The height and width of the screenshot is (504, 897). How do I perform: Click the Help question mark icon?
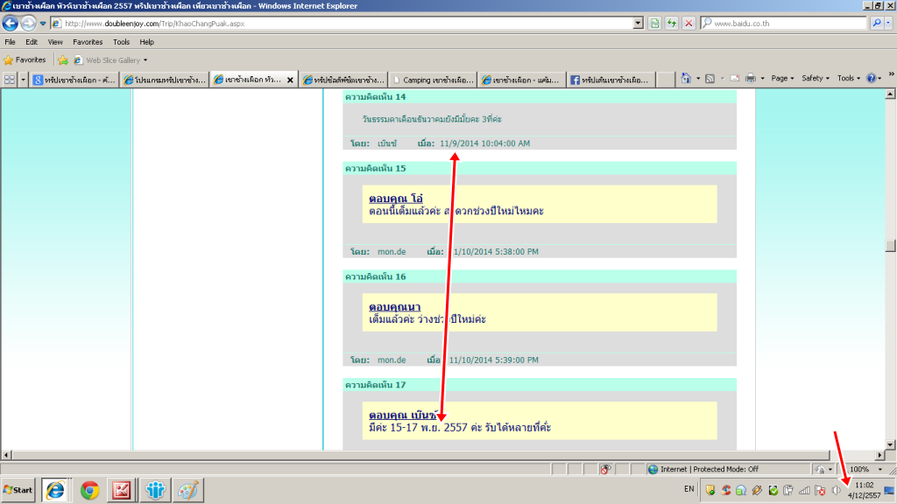[x=871, y=78]
